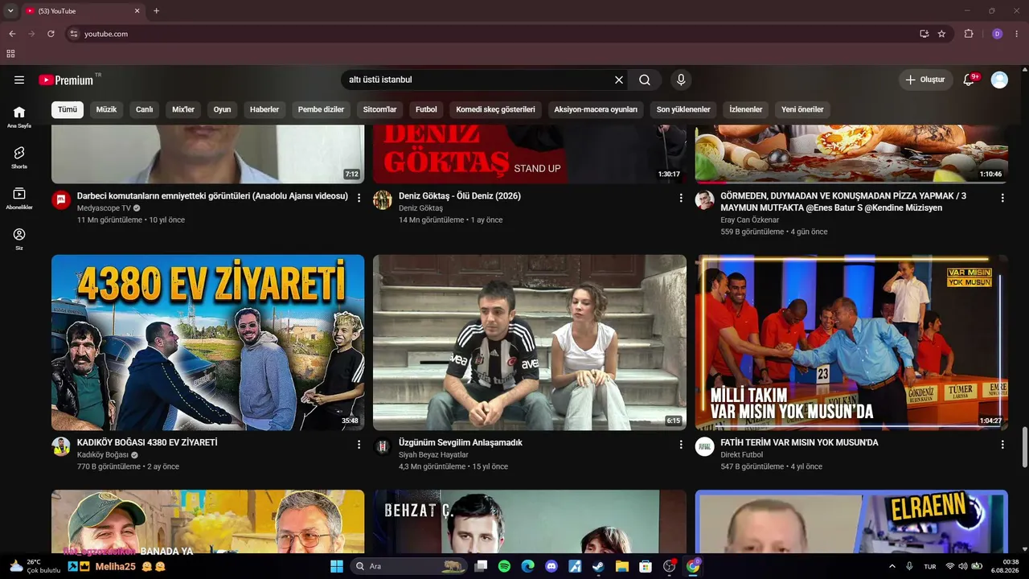Select the Son yüklenenler chip

(683, 109)
